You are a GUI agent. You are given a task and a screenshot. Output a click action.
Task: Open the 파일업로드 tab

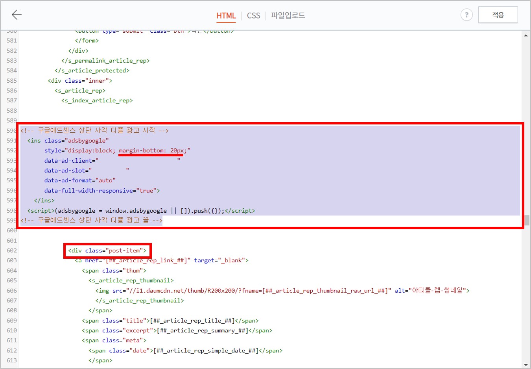click(288, 15)
